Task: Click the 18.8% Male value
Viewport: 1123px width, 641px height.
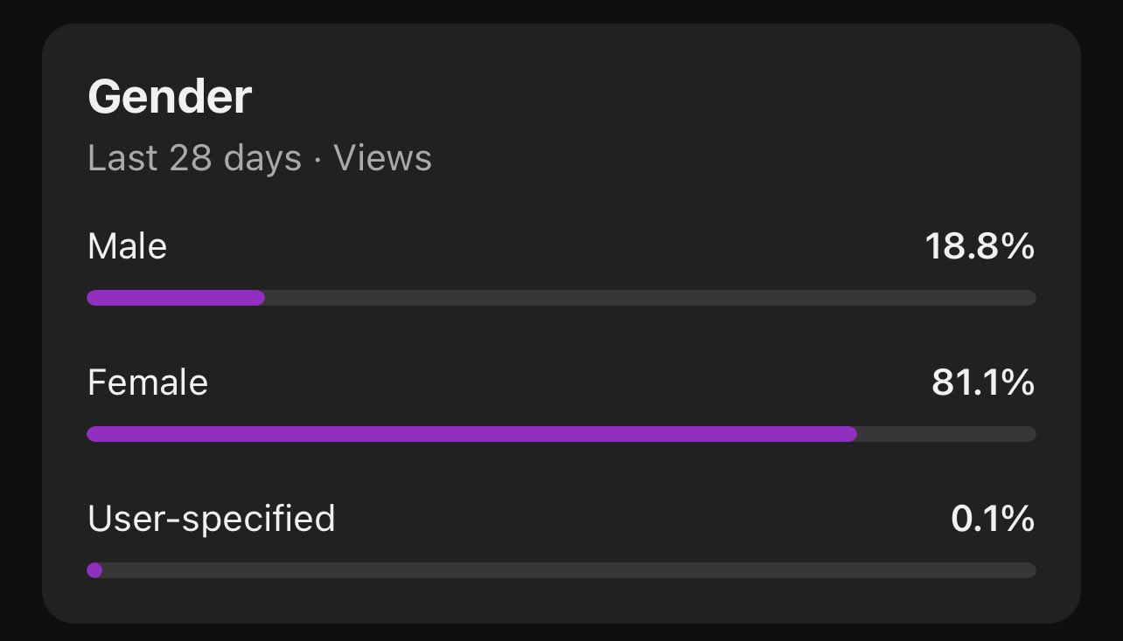Action: coord(980,247)
